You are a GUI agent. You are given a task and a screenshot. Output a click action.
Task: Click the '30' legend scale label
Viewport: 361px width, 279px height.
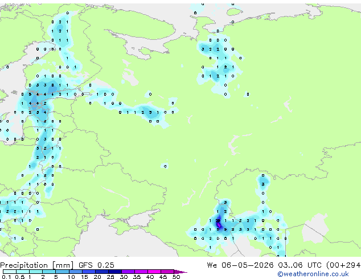point(124,277)
